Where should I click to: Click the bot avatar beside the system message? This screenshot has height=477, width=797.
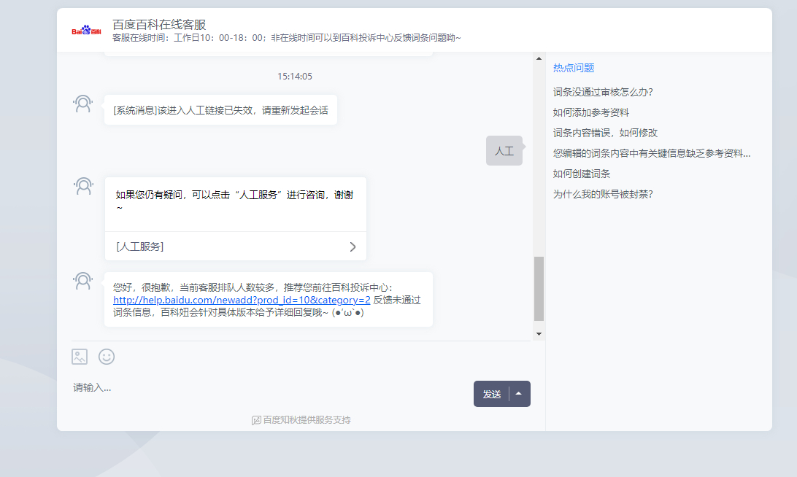83,104
